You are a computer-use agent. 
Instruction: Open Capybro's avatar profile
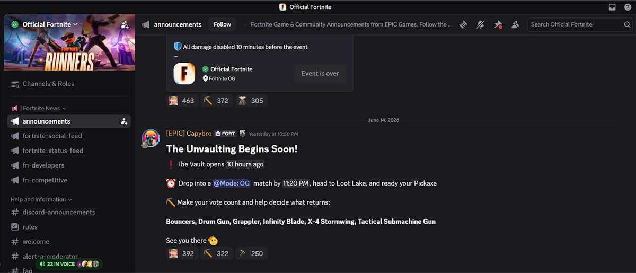tap(151, 138)
